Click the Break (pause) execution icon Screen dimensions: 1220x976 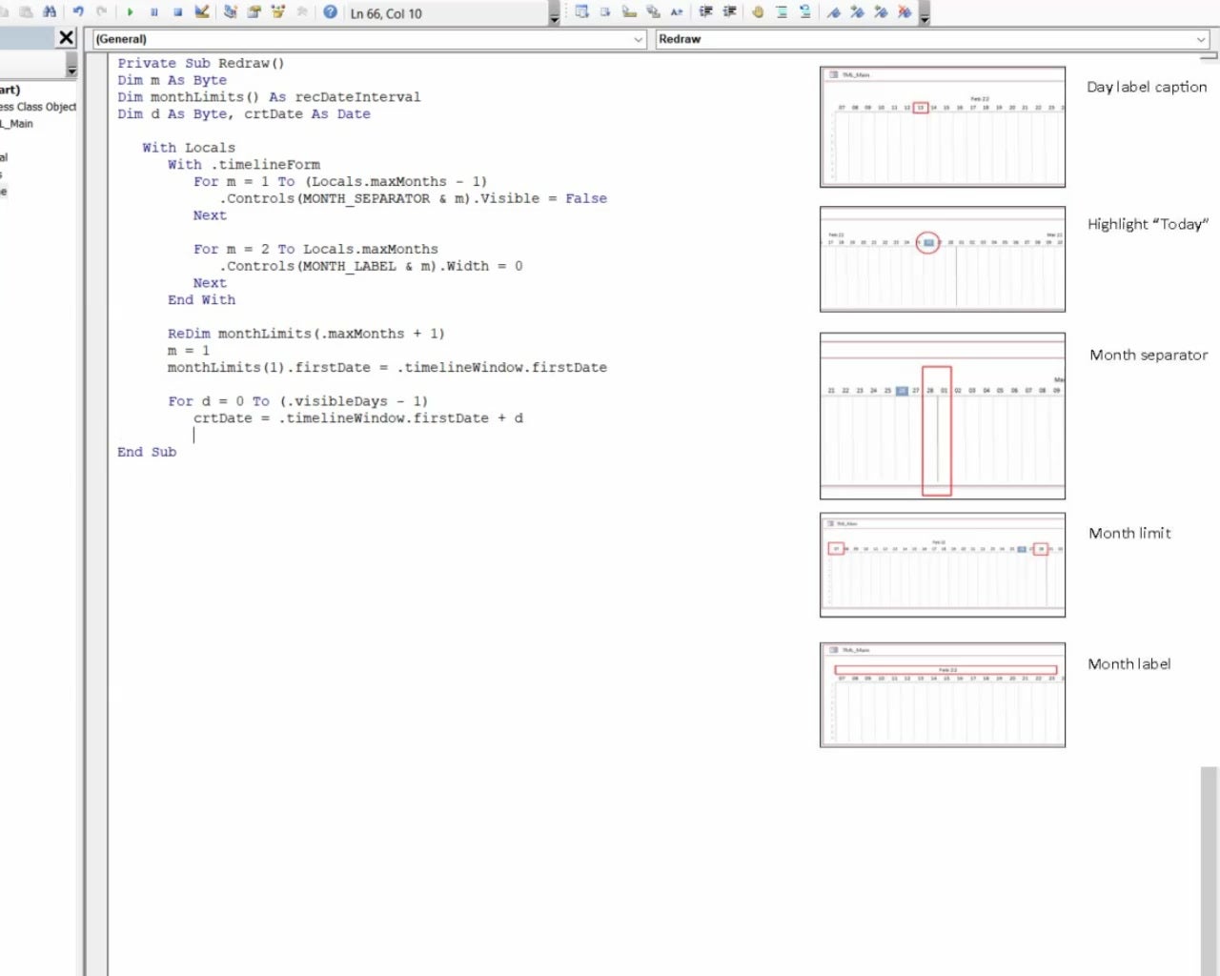pos(154,12)
